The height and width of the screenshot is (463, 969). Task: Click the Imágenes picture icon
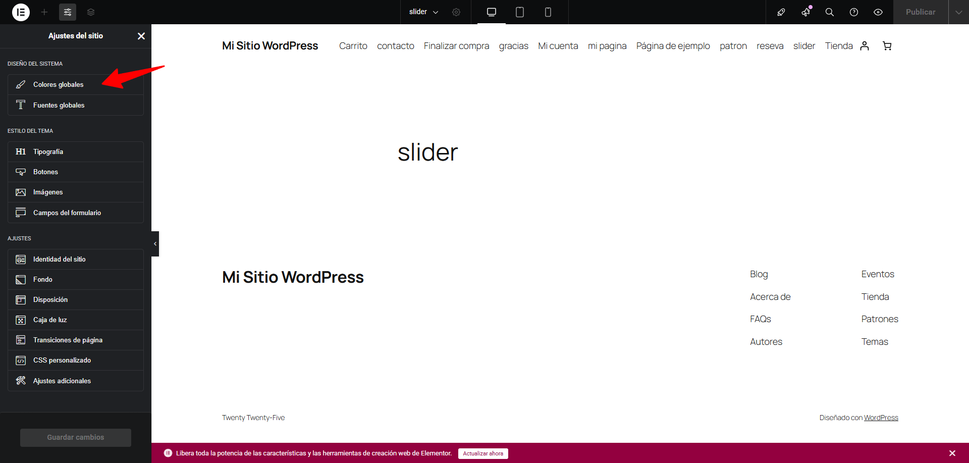pos(21,192)
